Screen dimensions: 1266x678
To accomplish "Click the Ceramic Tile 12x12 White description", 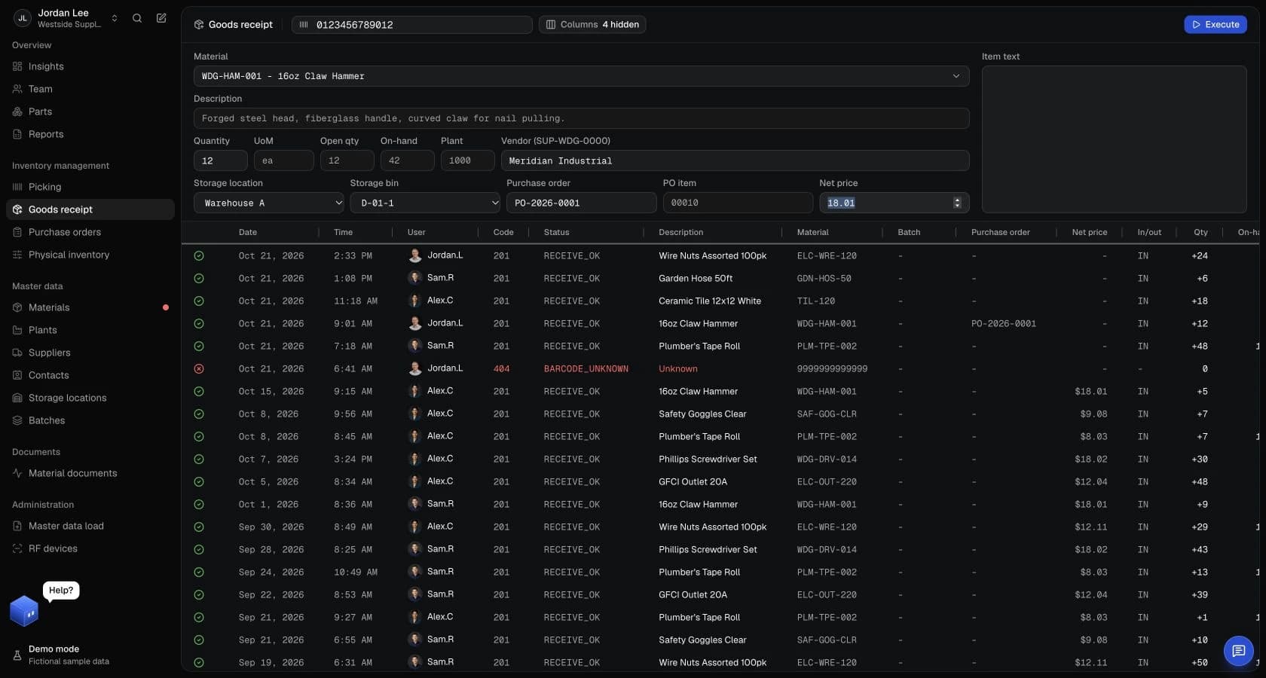I will [x=710, y=301].
